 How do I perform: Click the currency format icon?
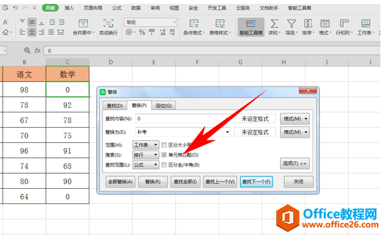[x=129, y=32]
